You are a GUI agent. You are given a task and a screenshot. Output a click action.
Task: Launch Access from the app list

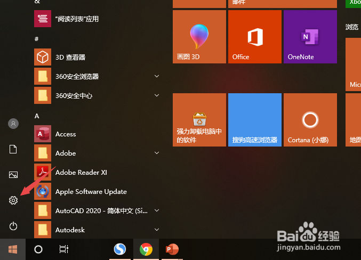tap(97, 134)
